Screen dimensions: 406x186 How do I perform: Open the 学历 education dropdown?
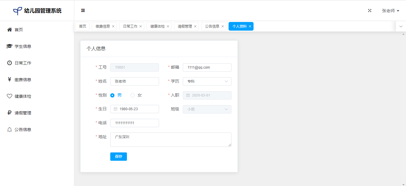tap(207, 81)
